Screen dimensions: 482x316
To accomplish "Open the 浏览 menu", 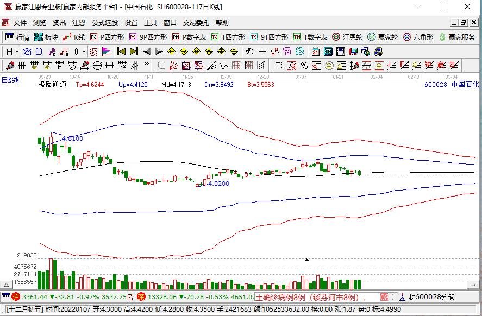I will (x=39, y=22).
